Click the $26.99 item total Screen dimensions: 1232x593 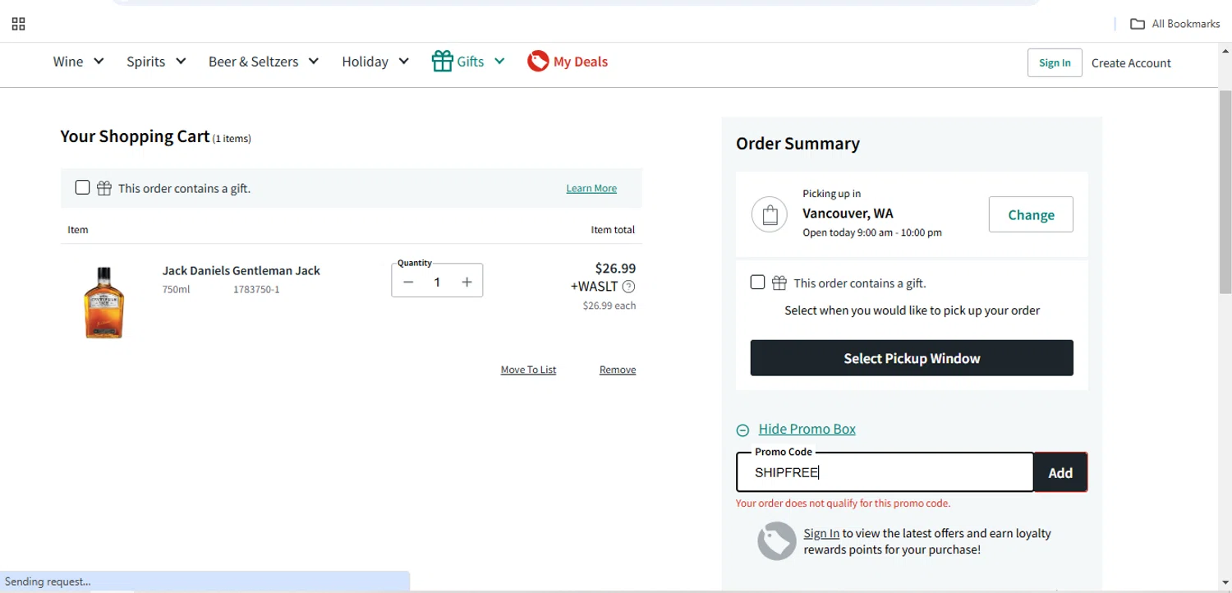coord(615,268)
